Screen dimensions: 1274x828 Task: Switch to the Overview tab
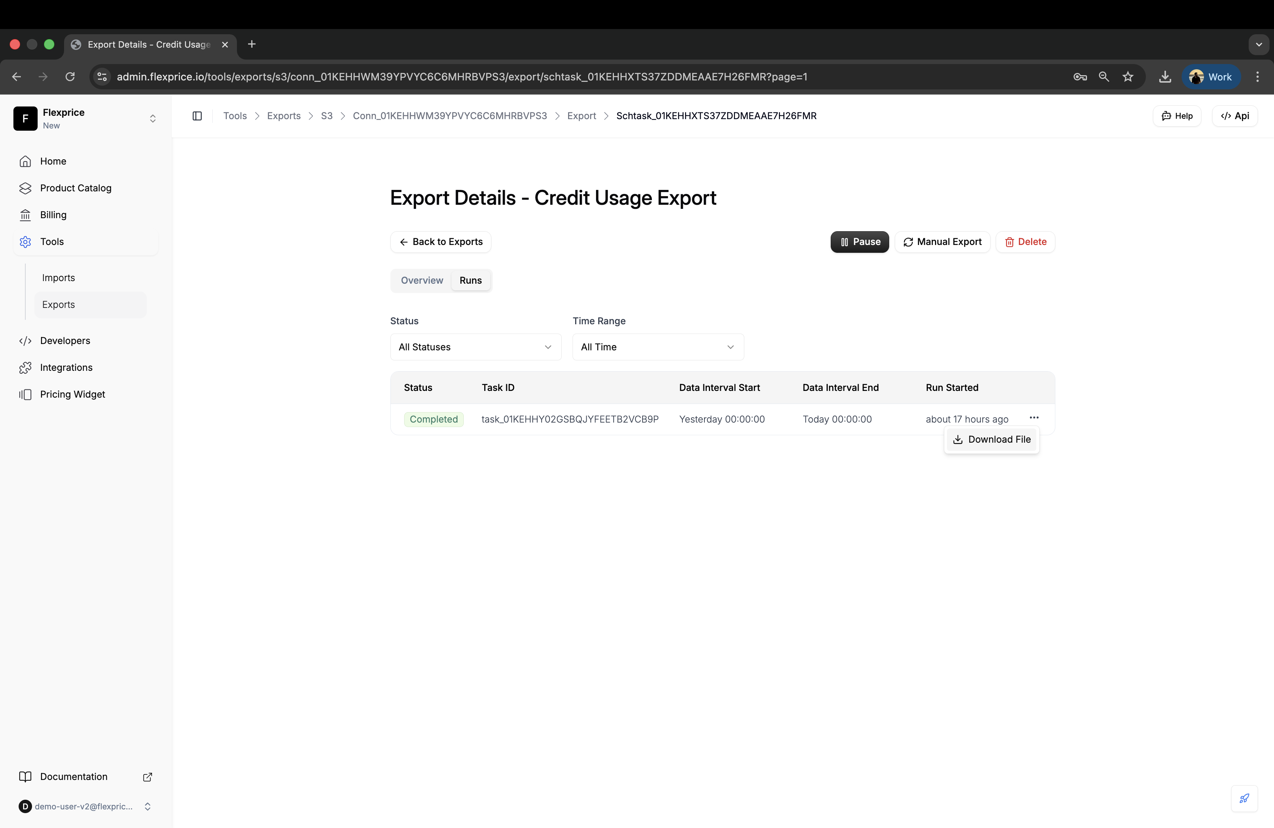coord(422,280)
